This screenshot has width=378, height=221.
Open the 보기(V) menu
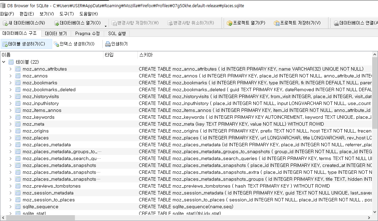click(x=47, y=14)
